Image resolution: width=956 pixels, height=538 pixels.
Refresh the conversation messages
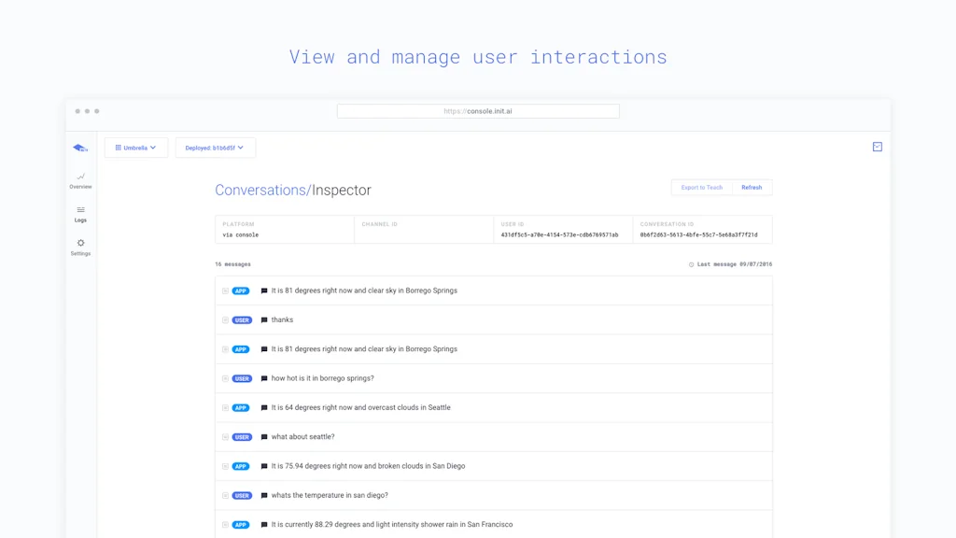(752, 187)
